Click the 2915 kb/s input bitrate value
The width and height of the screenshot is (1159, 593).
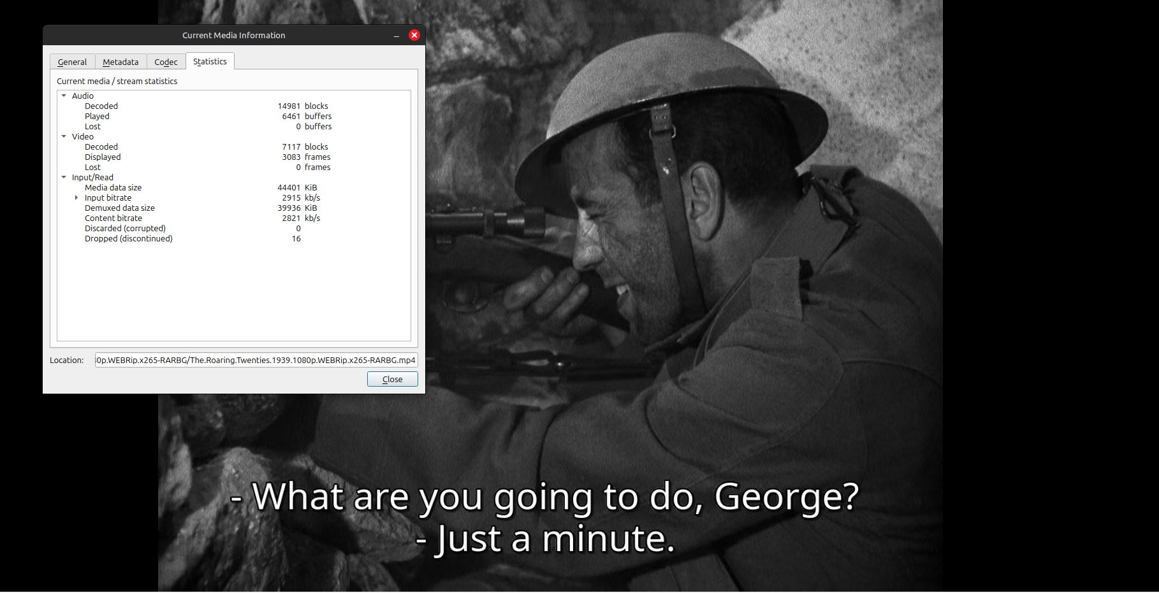(x=301, y=197)
